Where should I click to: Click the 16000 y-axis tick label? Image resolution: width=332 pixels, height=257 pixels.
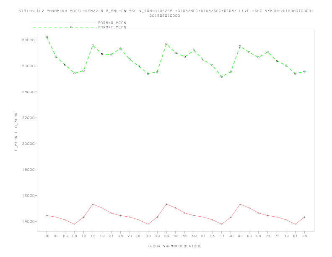point(29,196)
